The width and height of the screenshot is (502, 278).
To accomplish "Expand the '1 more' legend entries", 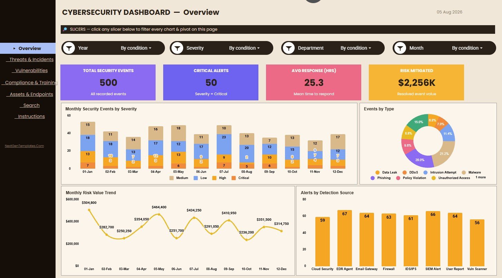I will coord(481,177).
